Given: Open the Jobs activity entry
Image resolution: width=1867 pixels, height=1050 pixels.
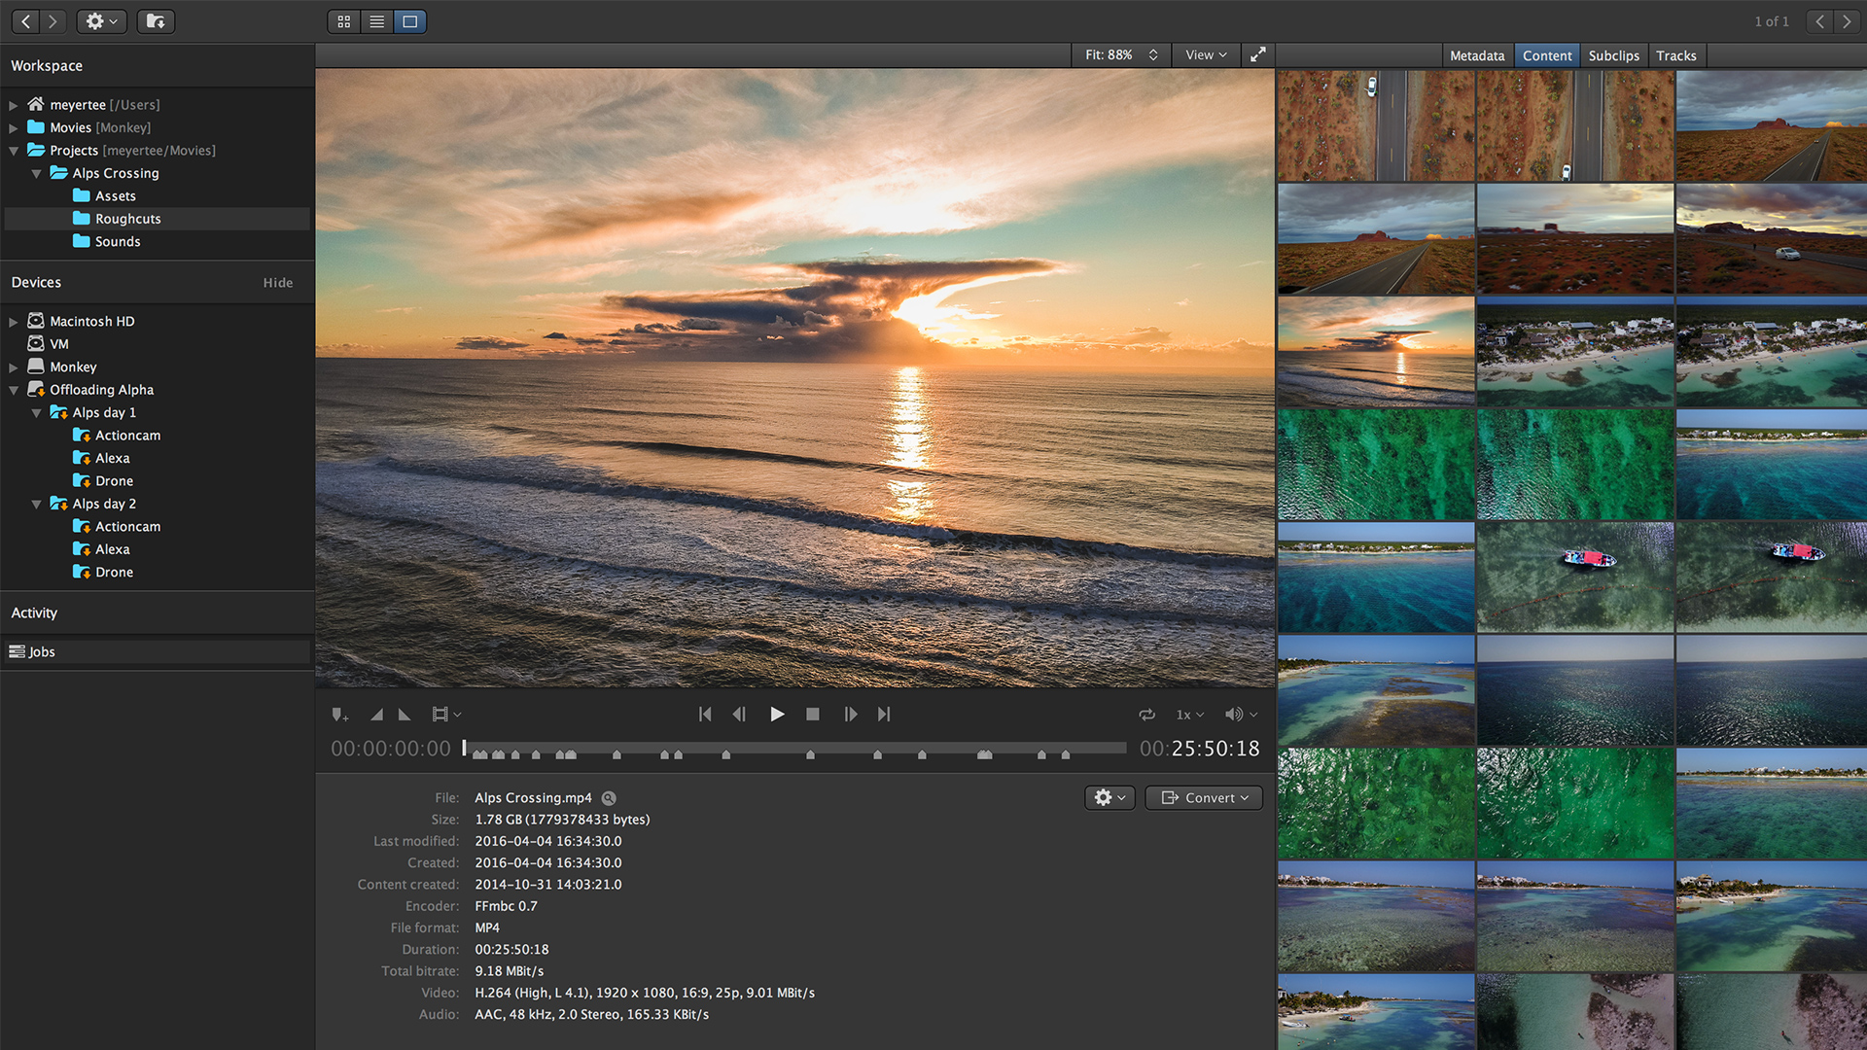Looking at the screenshot, I should pyautogui.click(x=158, y=651).
